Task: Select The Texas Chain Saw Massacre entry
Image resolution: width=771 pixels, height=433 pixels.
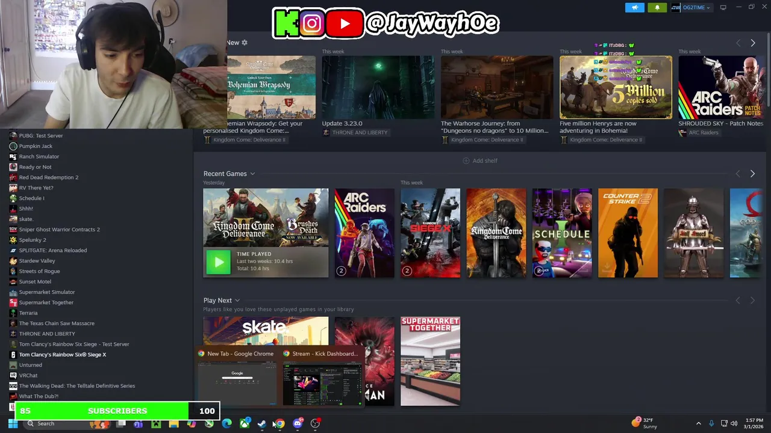Action: (x=57, y=323)
